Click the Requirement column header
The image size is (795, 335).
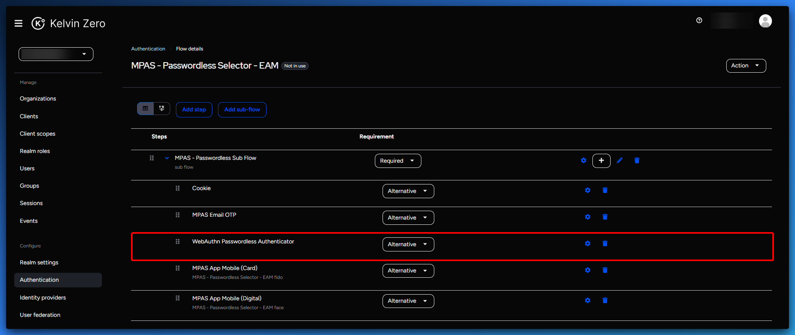(376, 136)
